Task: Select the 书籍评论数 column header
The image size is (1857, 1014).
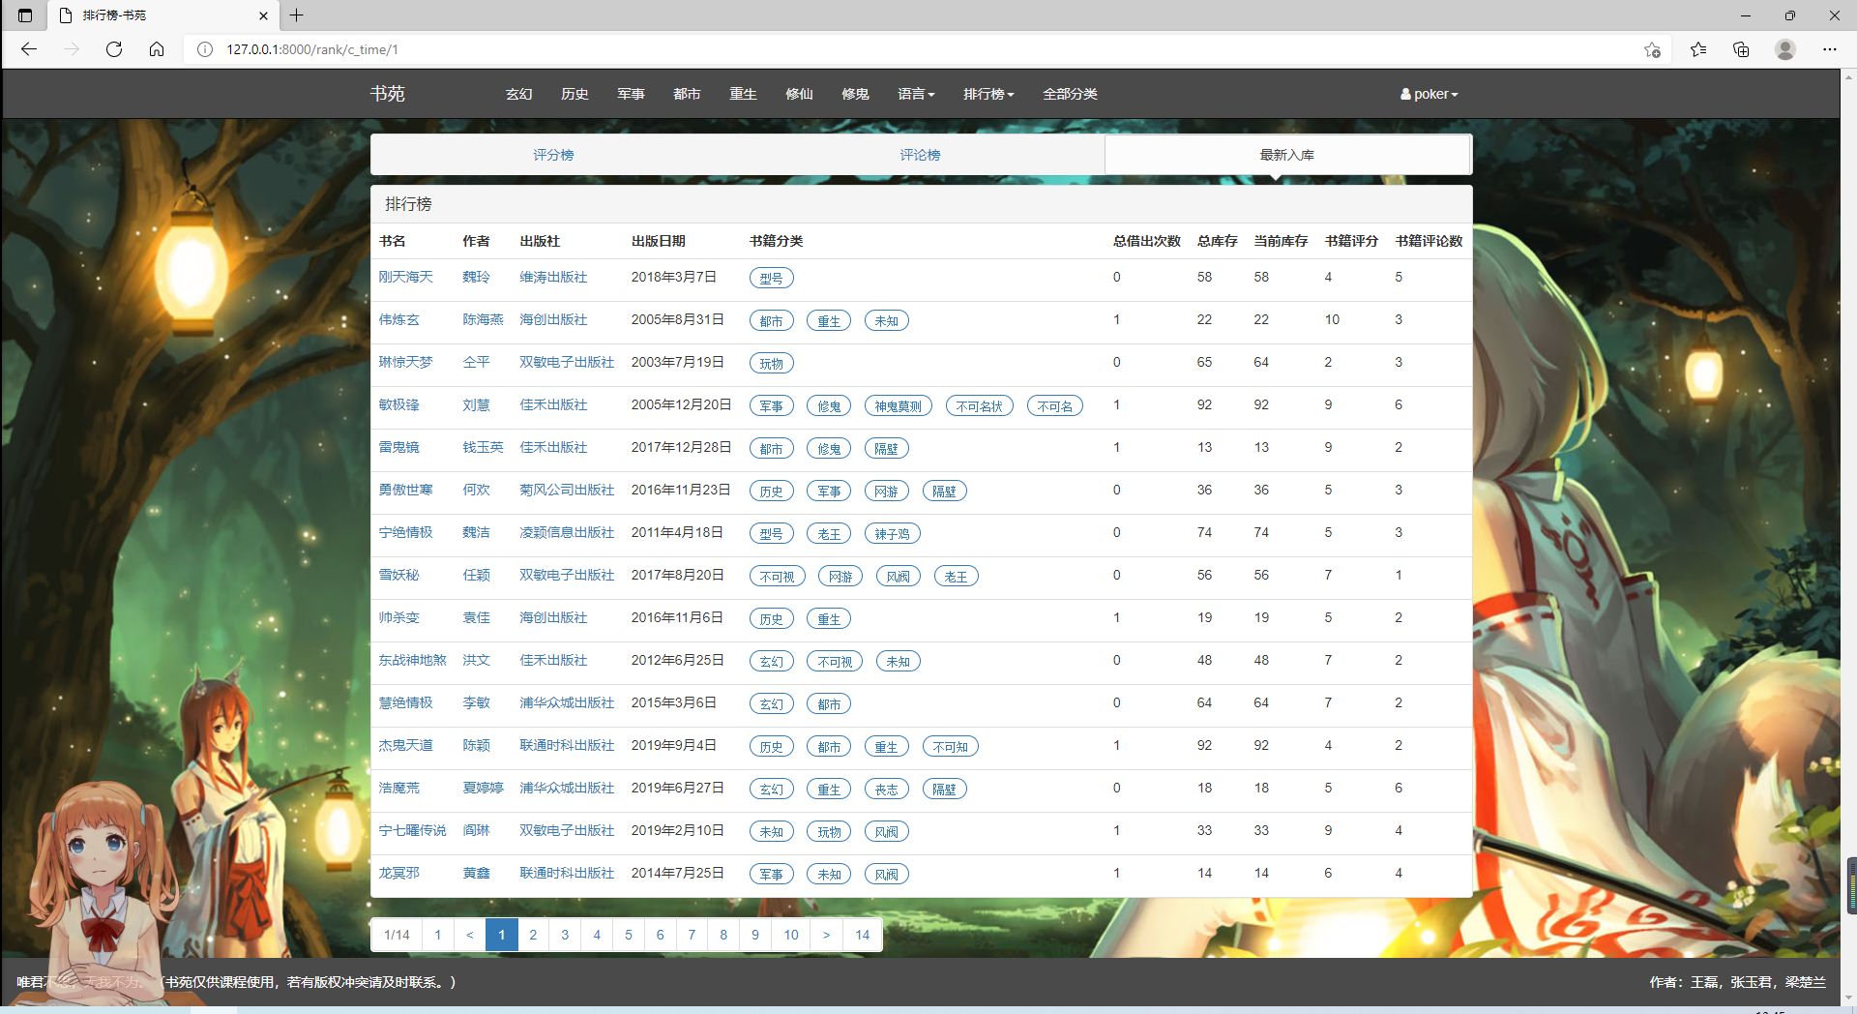Action: pos(1429,241)
